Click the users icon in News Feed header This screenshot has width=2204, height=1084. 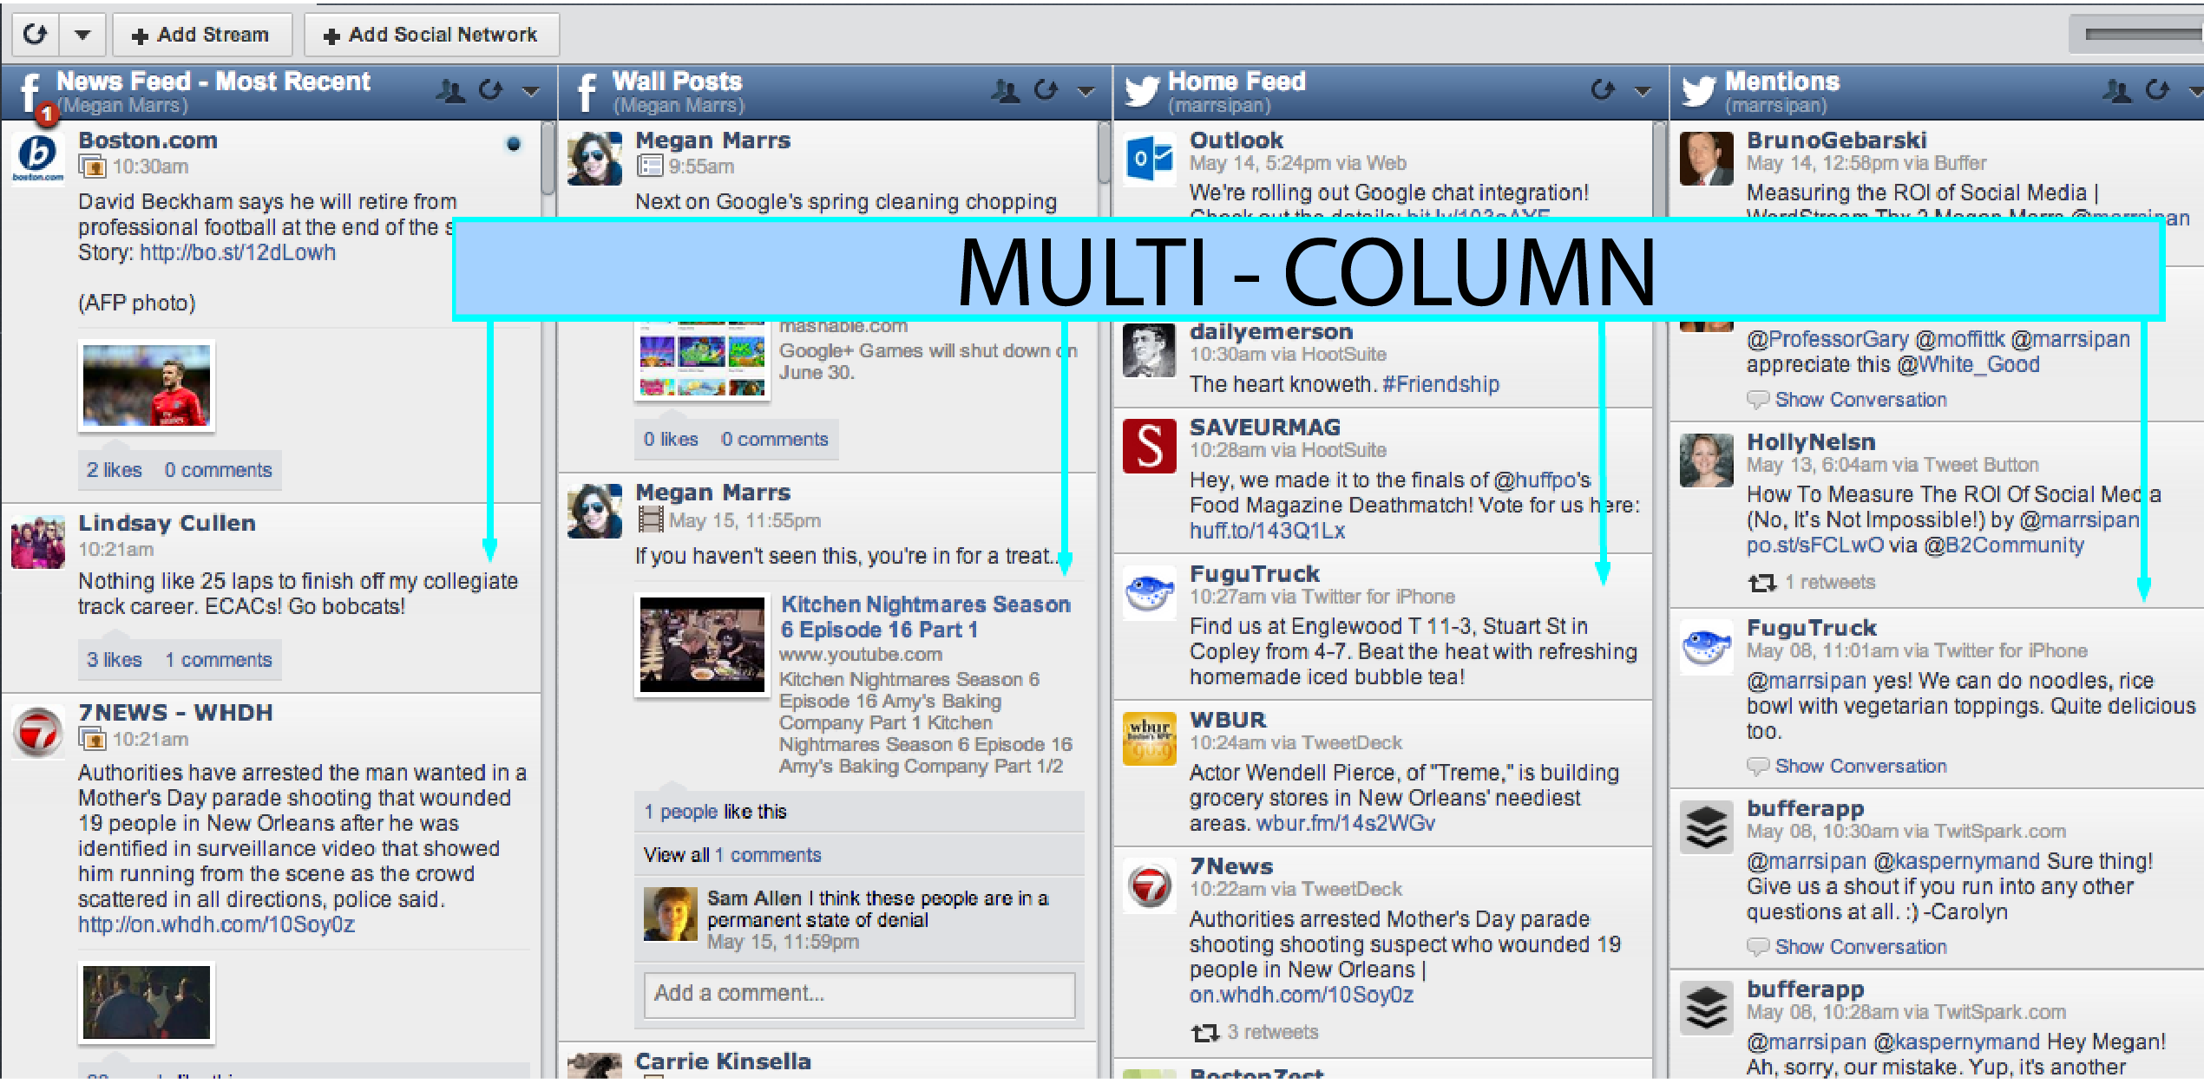click(x=450, y=90)
